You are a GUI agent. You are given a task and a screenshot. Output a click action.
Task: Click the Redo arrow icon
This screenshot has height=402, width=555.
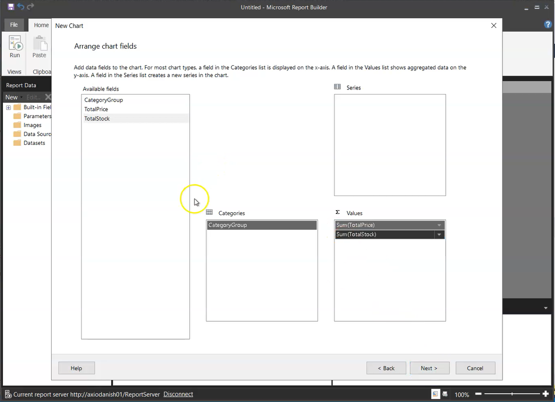tap(30, 7)
